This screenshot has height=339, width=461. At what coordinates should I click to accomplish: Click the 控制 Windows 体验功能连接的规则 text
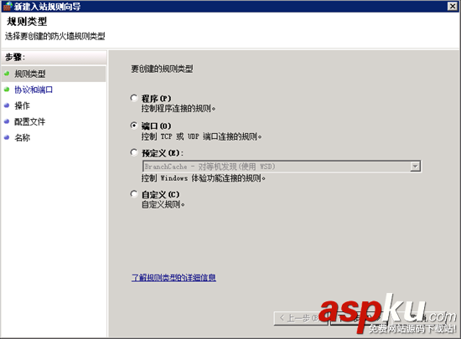[204, 178]
